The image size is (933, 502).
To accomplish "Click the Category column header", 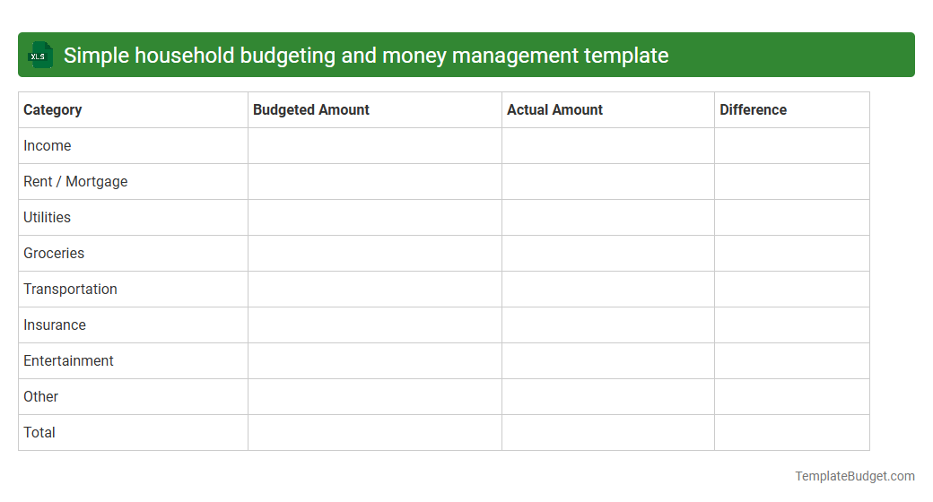I will tap(134, 110).
